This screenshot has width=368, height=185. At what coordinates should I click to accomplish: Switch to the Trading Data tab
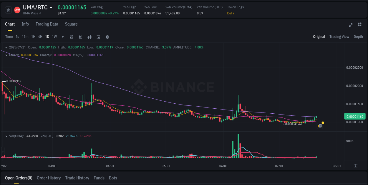47,24
